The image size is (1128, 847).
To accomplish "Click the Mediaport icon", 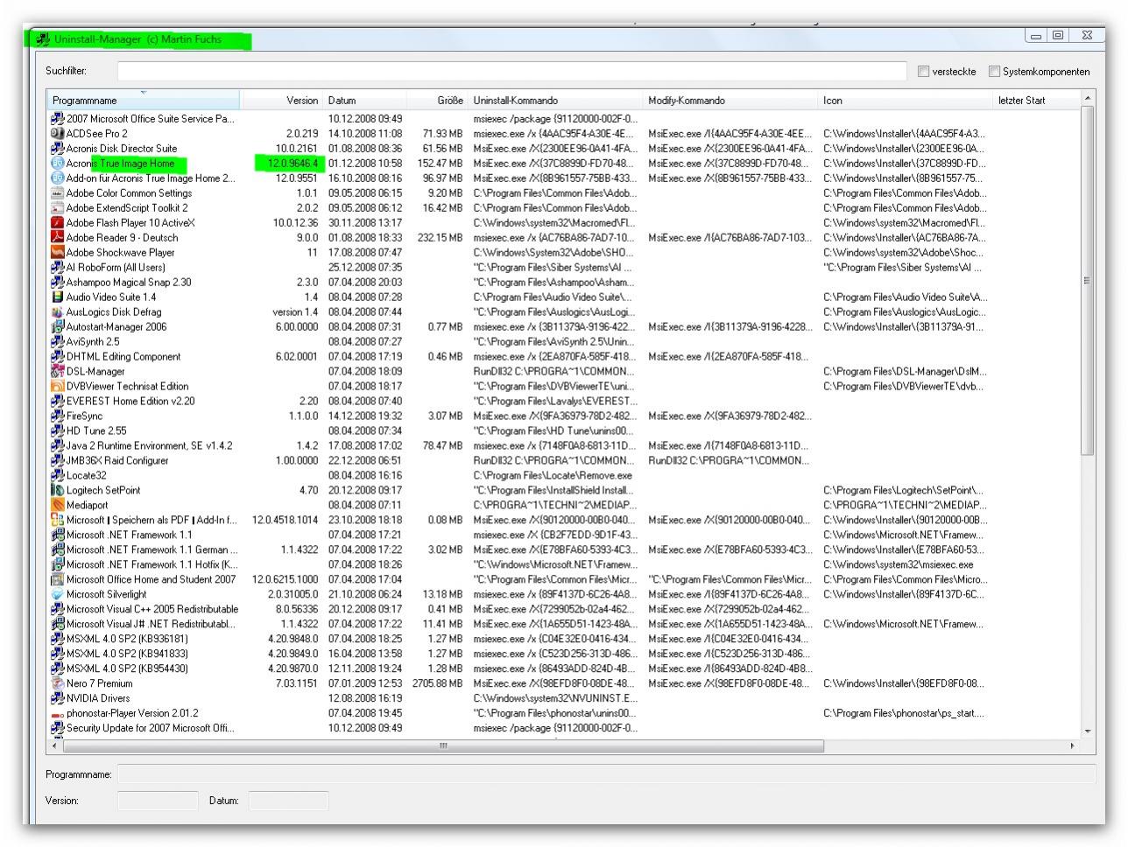I will pyautogui.click(x=58, y=506).
